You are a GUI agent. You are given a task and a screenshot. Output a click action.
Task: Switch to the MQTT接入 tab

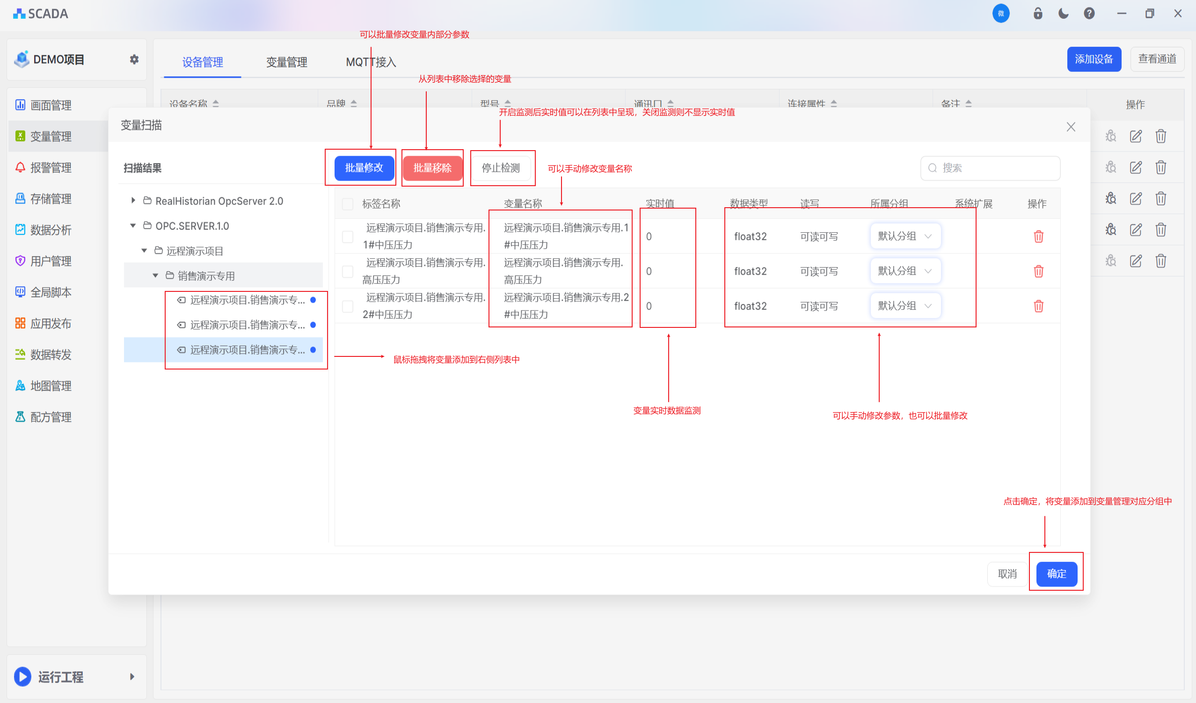371,62
